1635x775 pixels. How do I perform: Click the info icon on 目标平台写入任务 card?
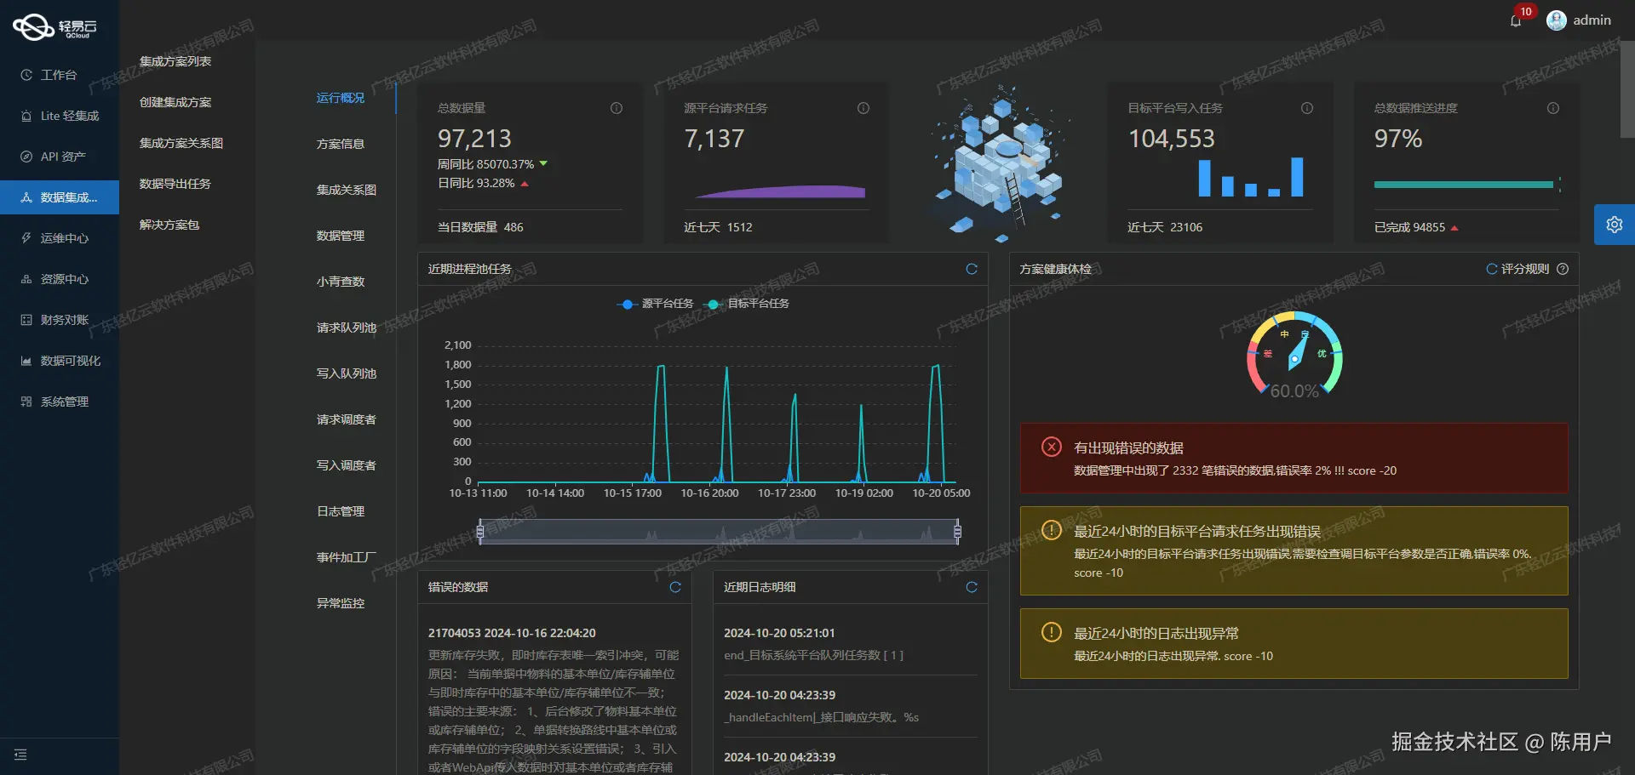click(x=1307, y=108)
